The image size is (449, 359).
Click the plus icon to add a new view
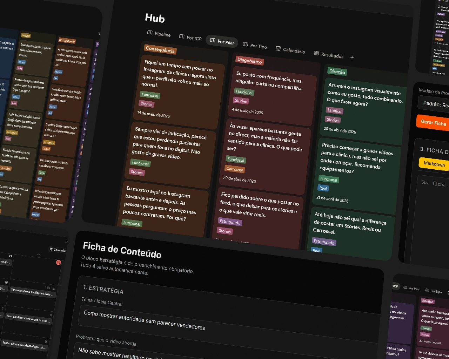352,57
